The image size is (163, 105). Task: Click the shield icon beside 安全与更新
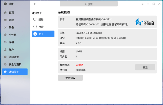click(5, 64)
